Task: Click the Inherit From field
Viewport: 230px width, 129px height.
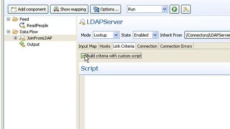Action: point(207,35)
